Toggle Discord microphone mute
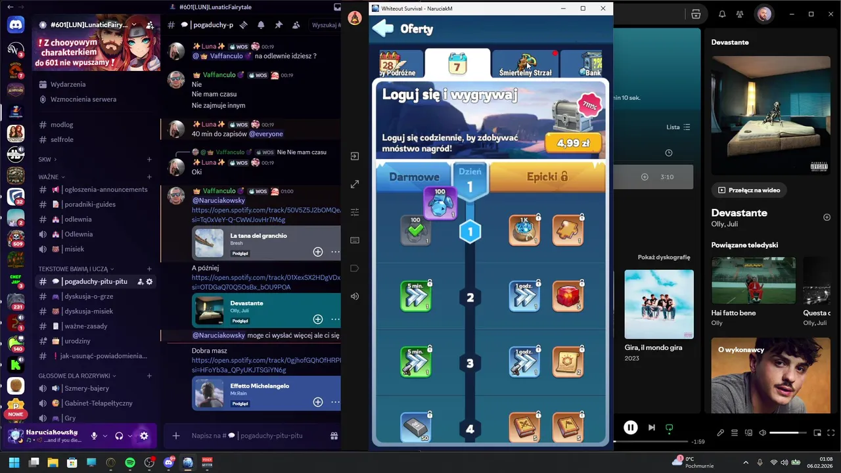 94,436
